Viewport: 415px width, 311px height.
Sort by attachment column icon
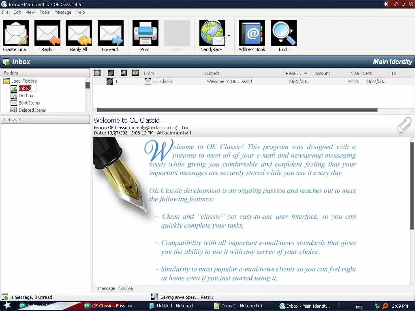111,73
